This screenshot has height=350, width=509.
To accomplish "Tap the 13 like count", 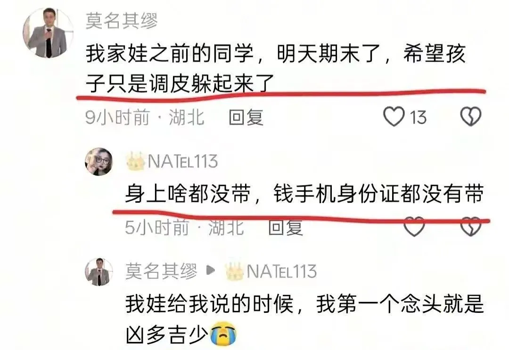I will pyautogui.click(x=418, y=117).
